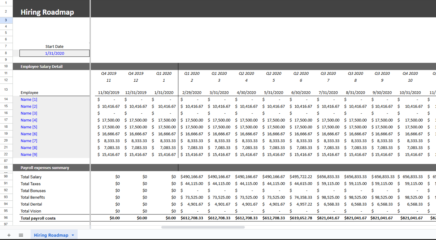Select Name [9] salary under 8/31/2020
Screen dimensions: 436x240
355,154
